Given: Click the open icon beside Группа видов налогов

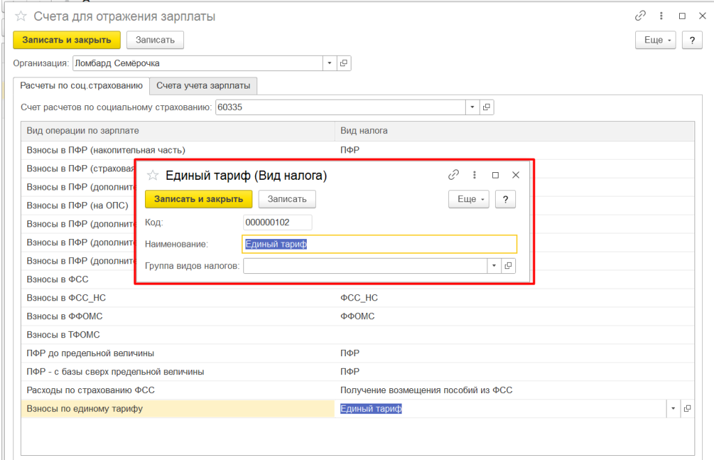Looking at the screenshot, I should 508,266.
